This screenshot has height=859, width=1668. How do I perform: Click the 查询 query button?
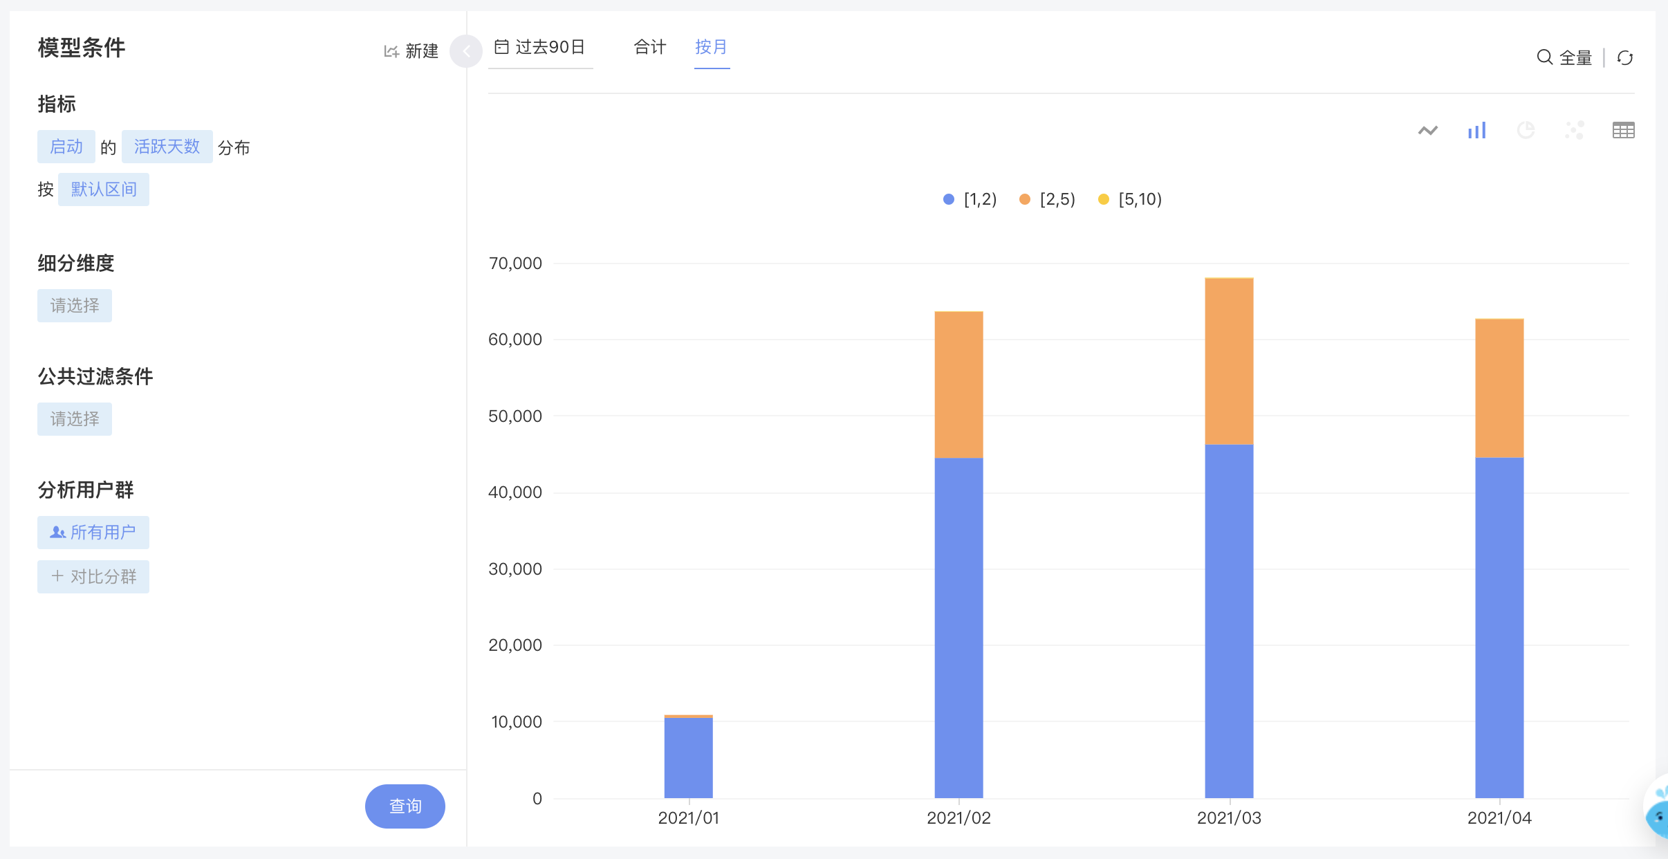(x=405, y=806)
